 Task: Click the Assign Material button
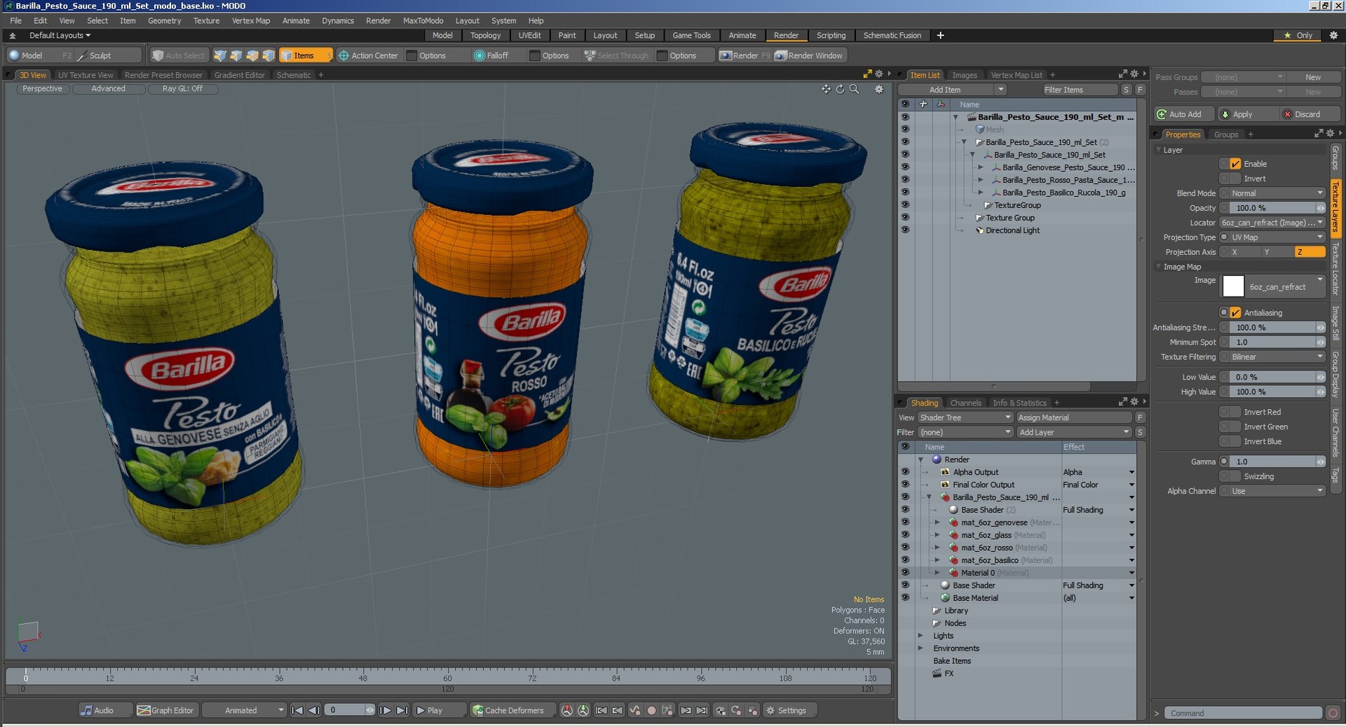click(x=1073, y=417)
